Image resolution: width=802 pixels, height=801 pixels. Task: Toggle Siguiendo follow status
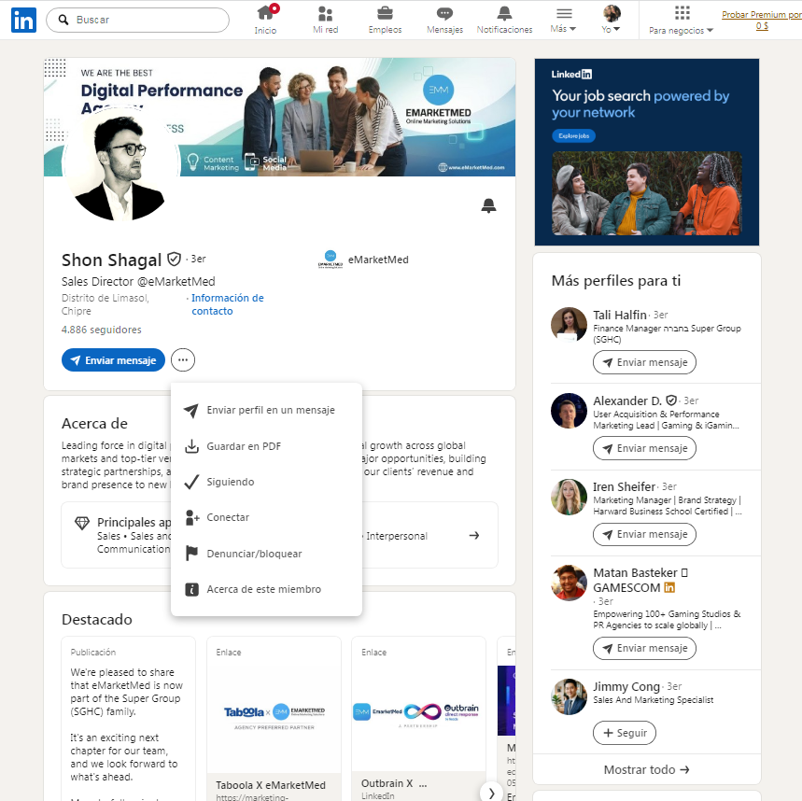[266, 482]
